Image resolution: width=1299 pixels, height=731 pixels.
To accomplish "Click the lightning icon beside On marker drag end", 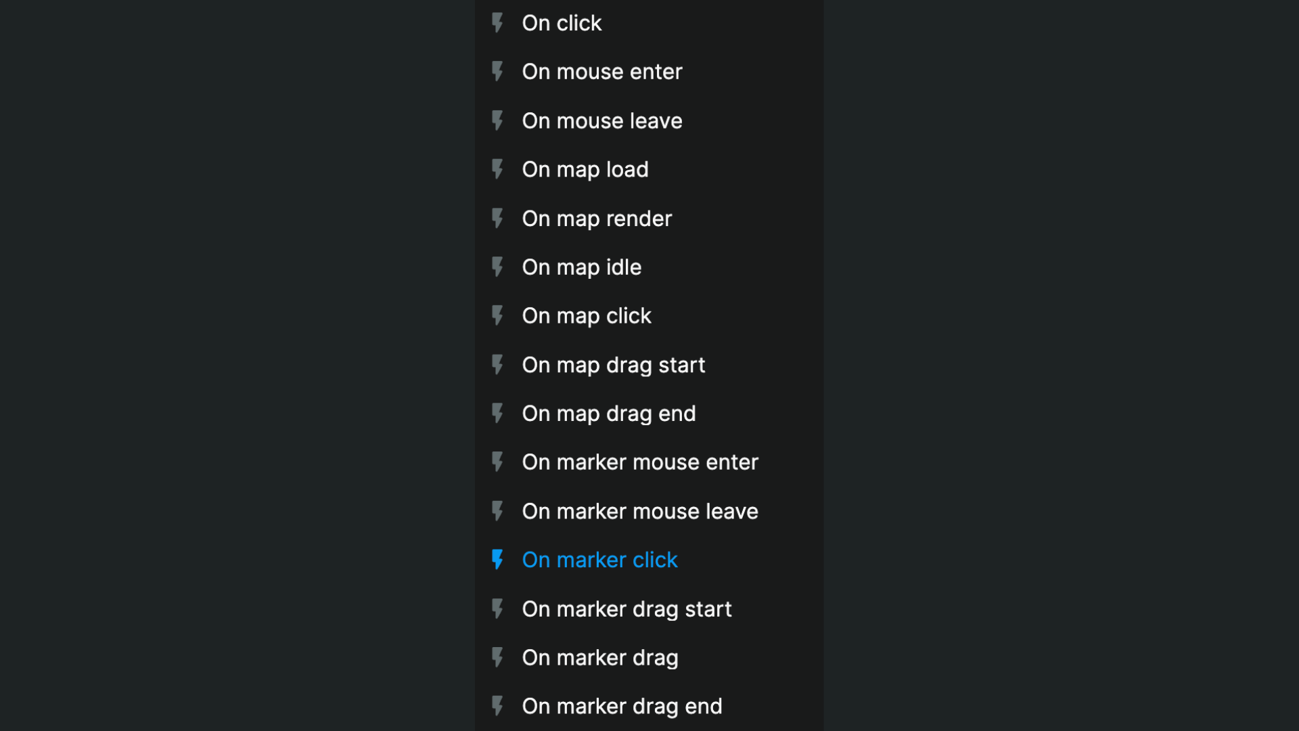I will click(497, 706).
